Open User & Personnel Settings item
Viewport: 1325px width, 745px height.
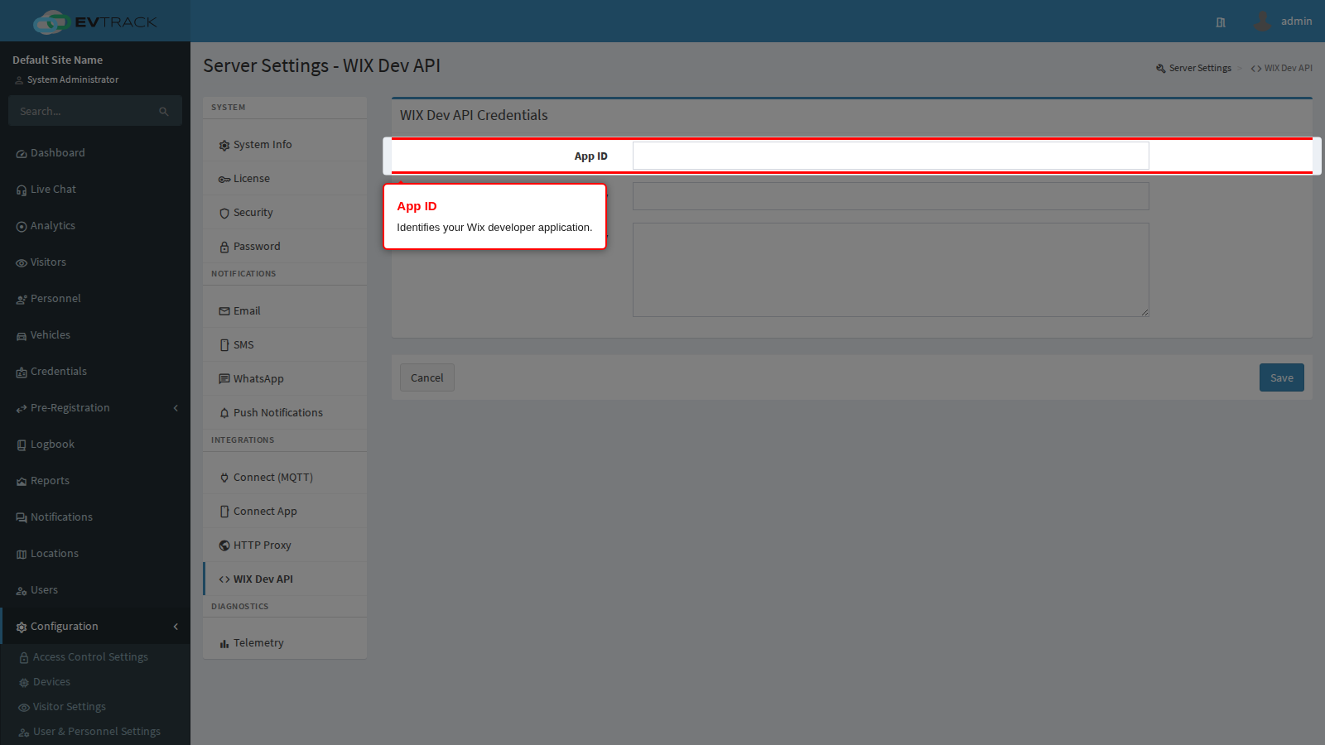pos(96,732)
